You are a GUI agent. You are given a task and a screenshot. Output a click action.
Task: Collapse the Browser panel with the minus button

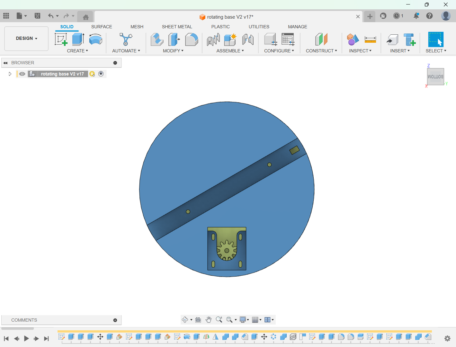(115, 63)
